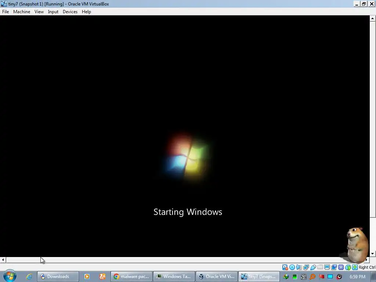Viewport: 376px width, 282px height.
Task: Open the UC Browser taskbar icon
Action: coord(102,276)
